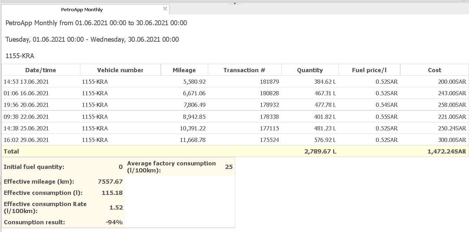The height and width of the screenshot is (232, 469).
Task: Close the PetroApp Monthly tab
Action: point(165,9)
